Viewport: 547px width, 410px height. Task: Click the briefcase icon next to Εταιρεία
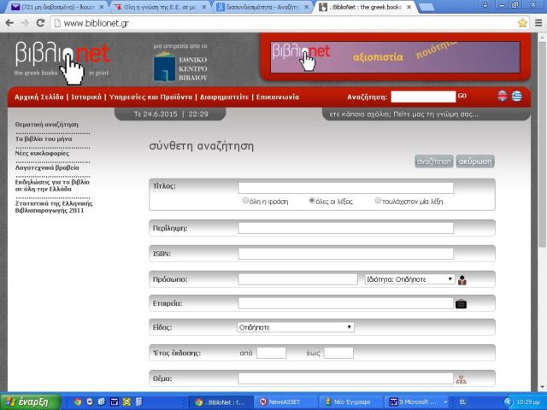(x=461, y=303)
